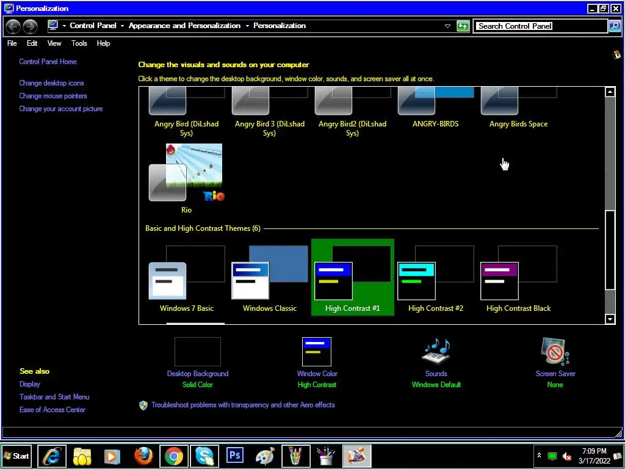Click the theme list scroll up arrow
Screen dimensions: 625x469
tap(610, 92)
